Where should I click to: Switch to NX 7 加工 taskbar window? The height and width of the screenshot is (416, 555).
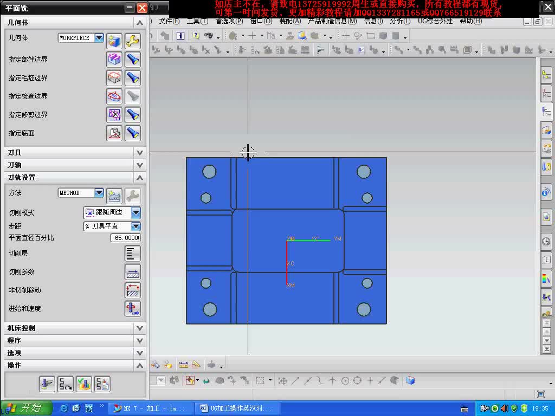pyautogui.click(x=152, y=408)
